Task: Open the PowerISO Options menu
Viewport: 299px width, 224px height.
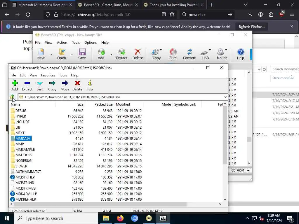Action: coord(91,43)
